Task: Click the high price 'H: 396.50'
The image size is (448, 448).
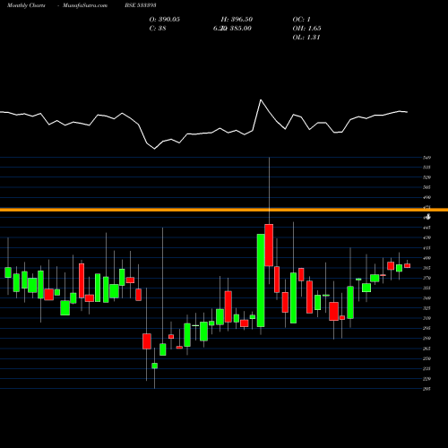Action: (x=237, y=20)
